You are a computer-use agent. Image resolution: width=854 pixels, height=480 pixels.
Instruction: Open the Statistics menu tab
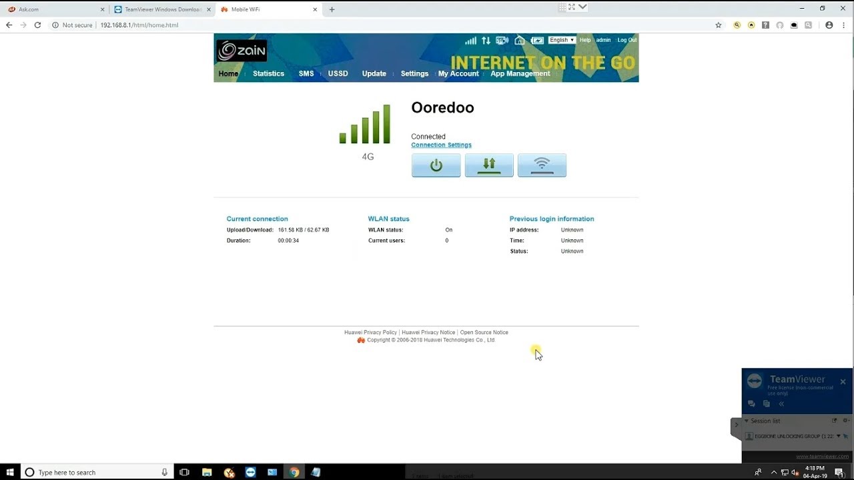[x=268, y=73]
